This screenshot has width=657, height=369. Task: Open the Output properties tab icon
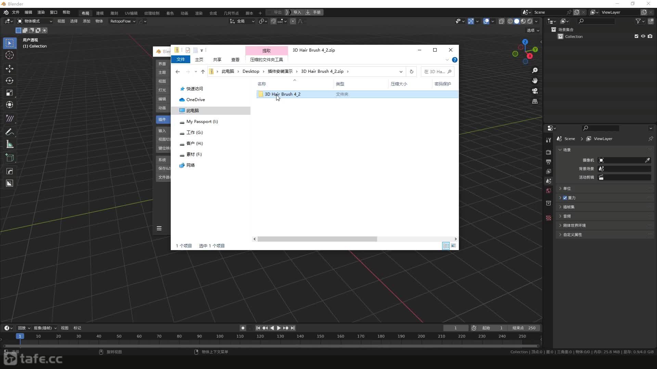(x=549, y=162)
